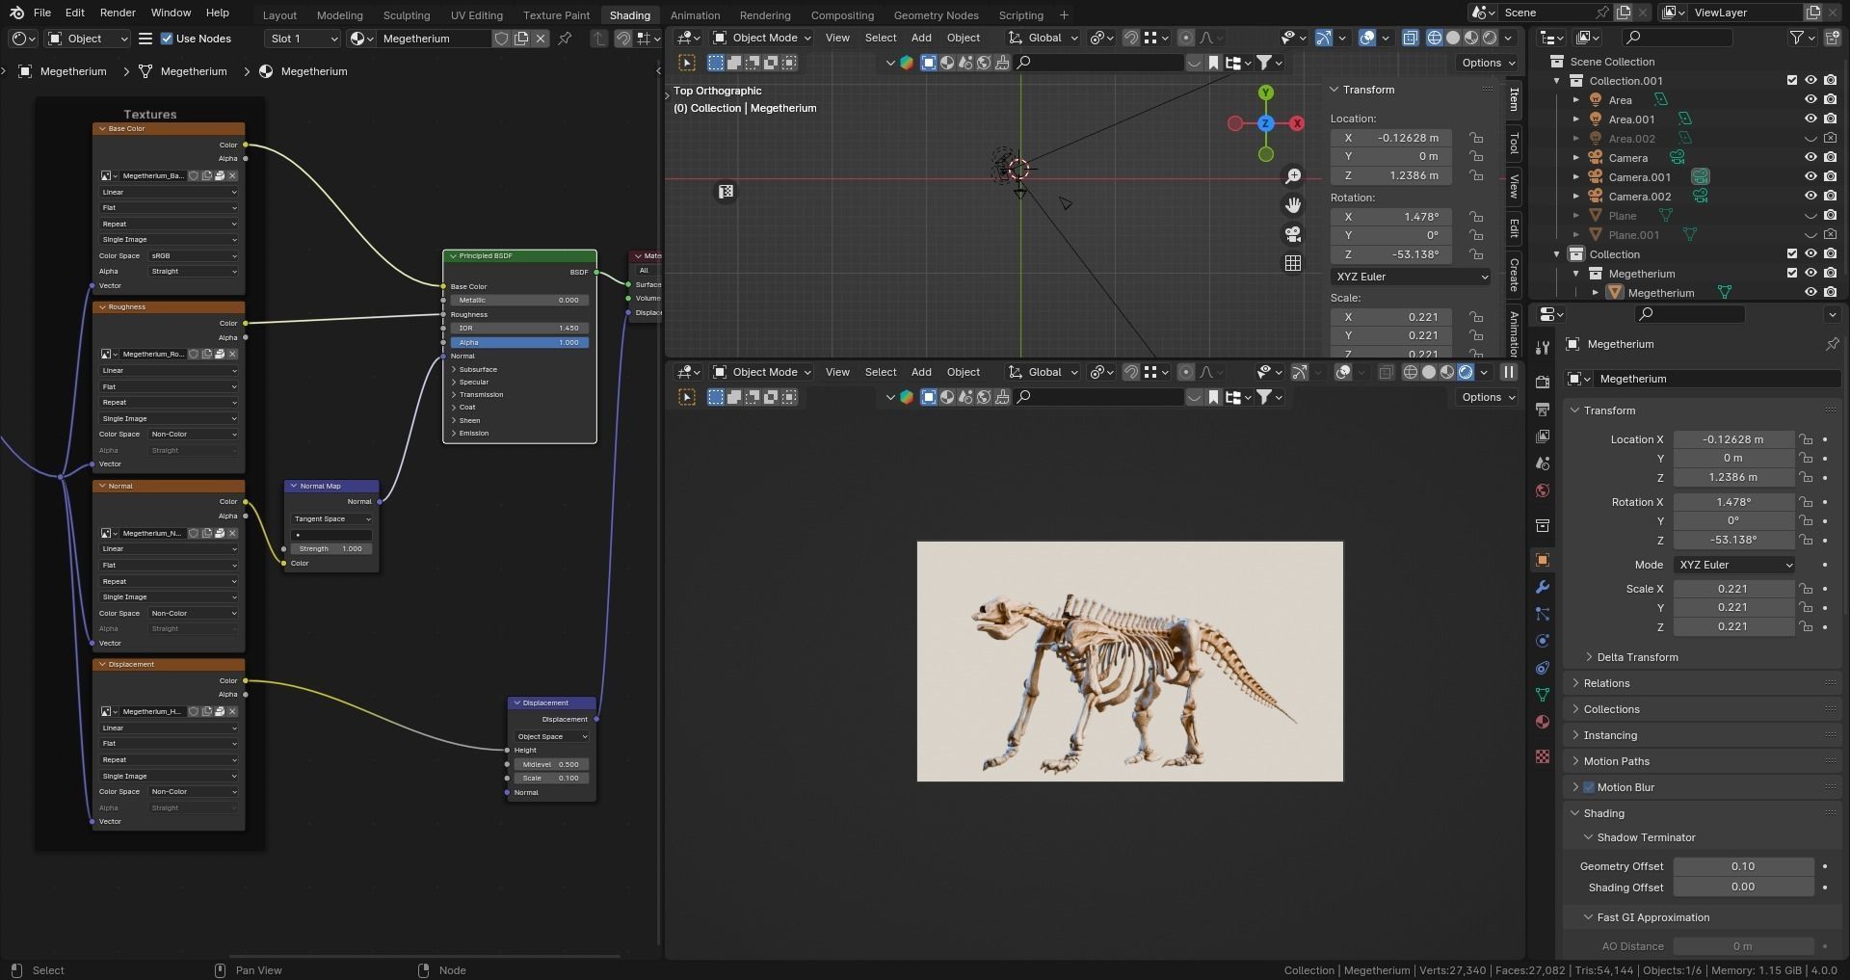This screenshot has height=980, width=1850.
Task: Click the fake user shield for material
Action: point(501,39)
